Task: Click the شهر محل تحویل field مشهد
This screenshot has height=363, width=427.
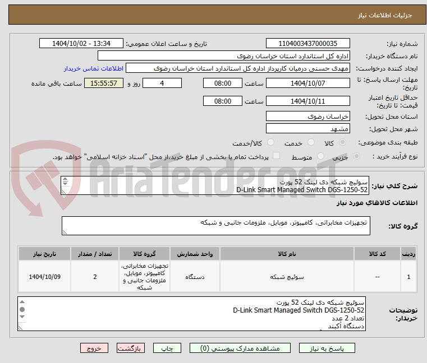Action: [307, 128]
